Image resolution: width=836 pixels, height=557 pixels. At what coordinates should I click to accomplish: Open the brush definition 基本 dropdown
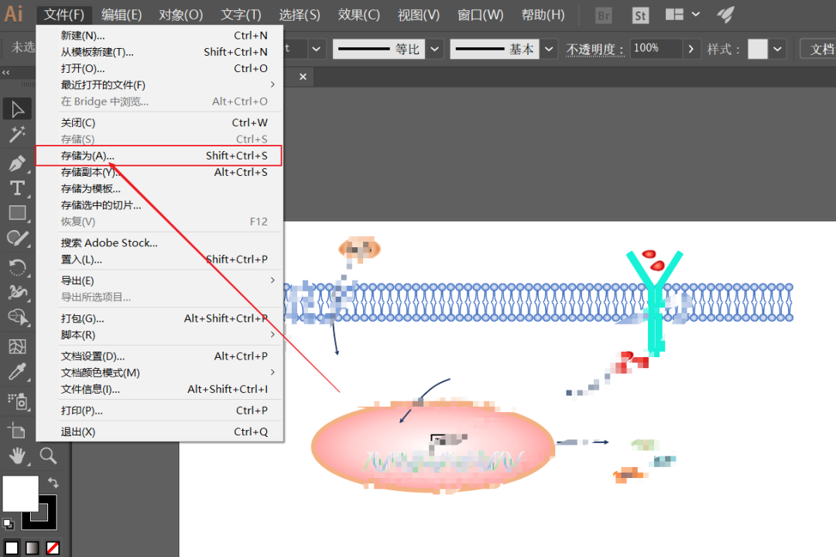coord(549,49)
